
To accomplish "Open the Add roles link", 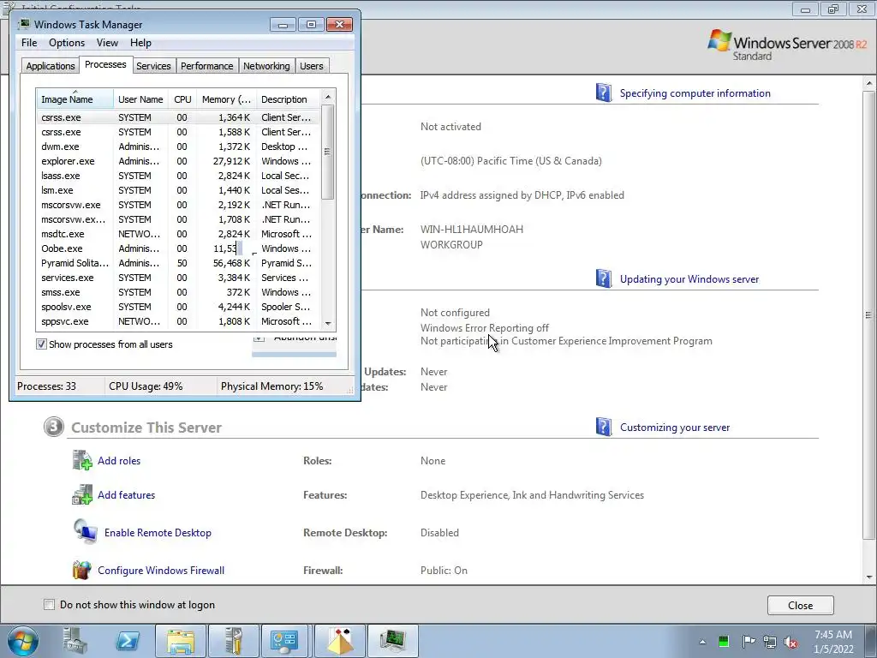I will point(119,460).
